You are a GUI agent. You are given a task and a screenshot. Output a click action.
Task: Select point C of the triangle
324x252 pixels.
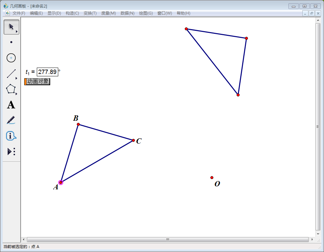tap(134, 141)
